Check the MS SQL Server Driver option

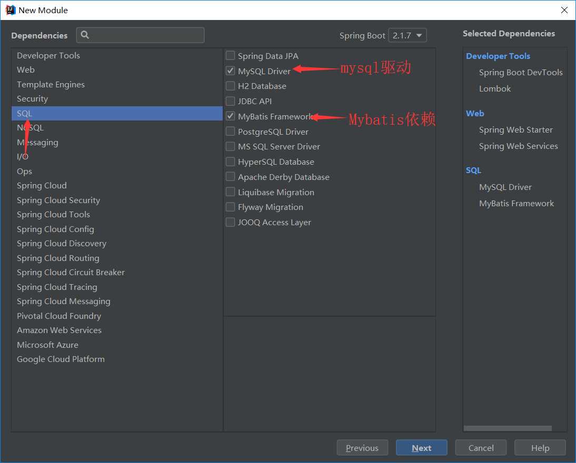[230, 146]
